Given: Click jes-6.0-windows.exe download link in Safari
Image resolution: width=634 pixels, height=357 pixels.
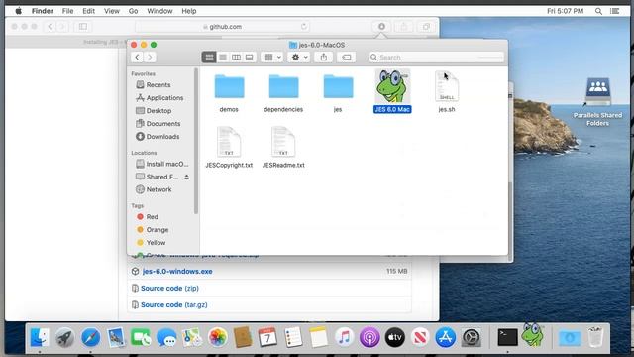Looking at the screenshot, I should [177, 271].
